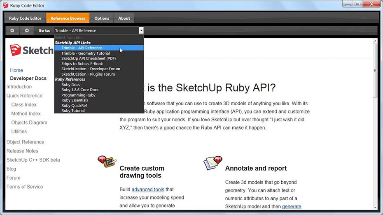The height and width of the screenshot is (215, 383).
Task: Choose SketchUp API Cheatsheet (PDF) option
Action: [x=89, y=58]
